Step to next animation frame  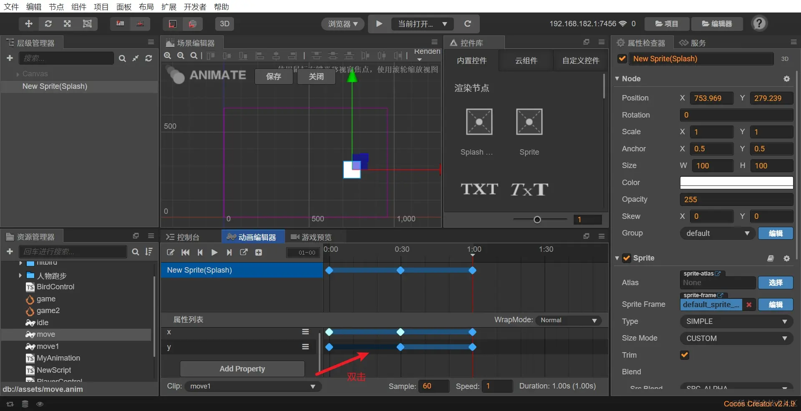click(x=229, y=252)
